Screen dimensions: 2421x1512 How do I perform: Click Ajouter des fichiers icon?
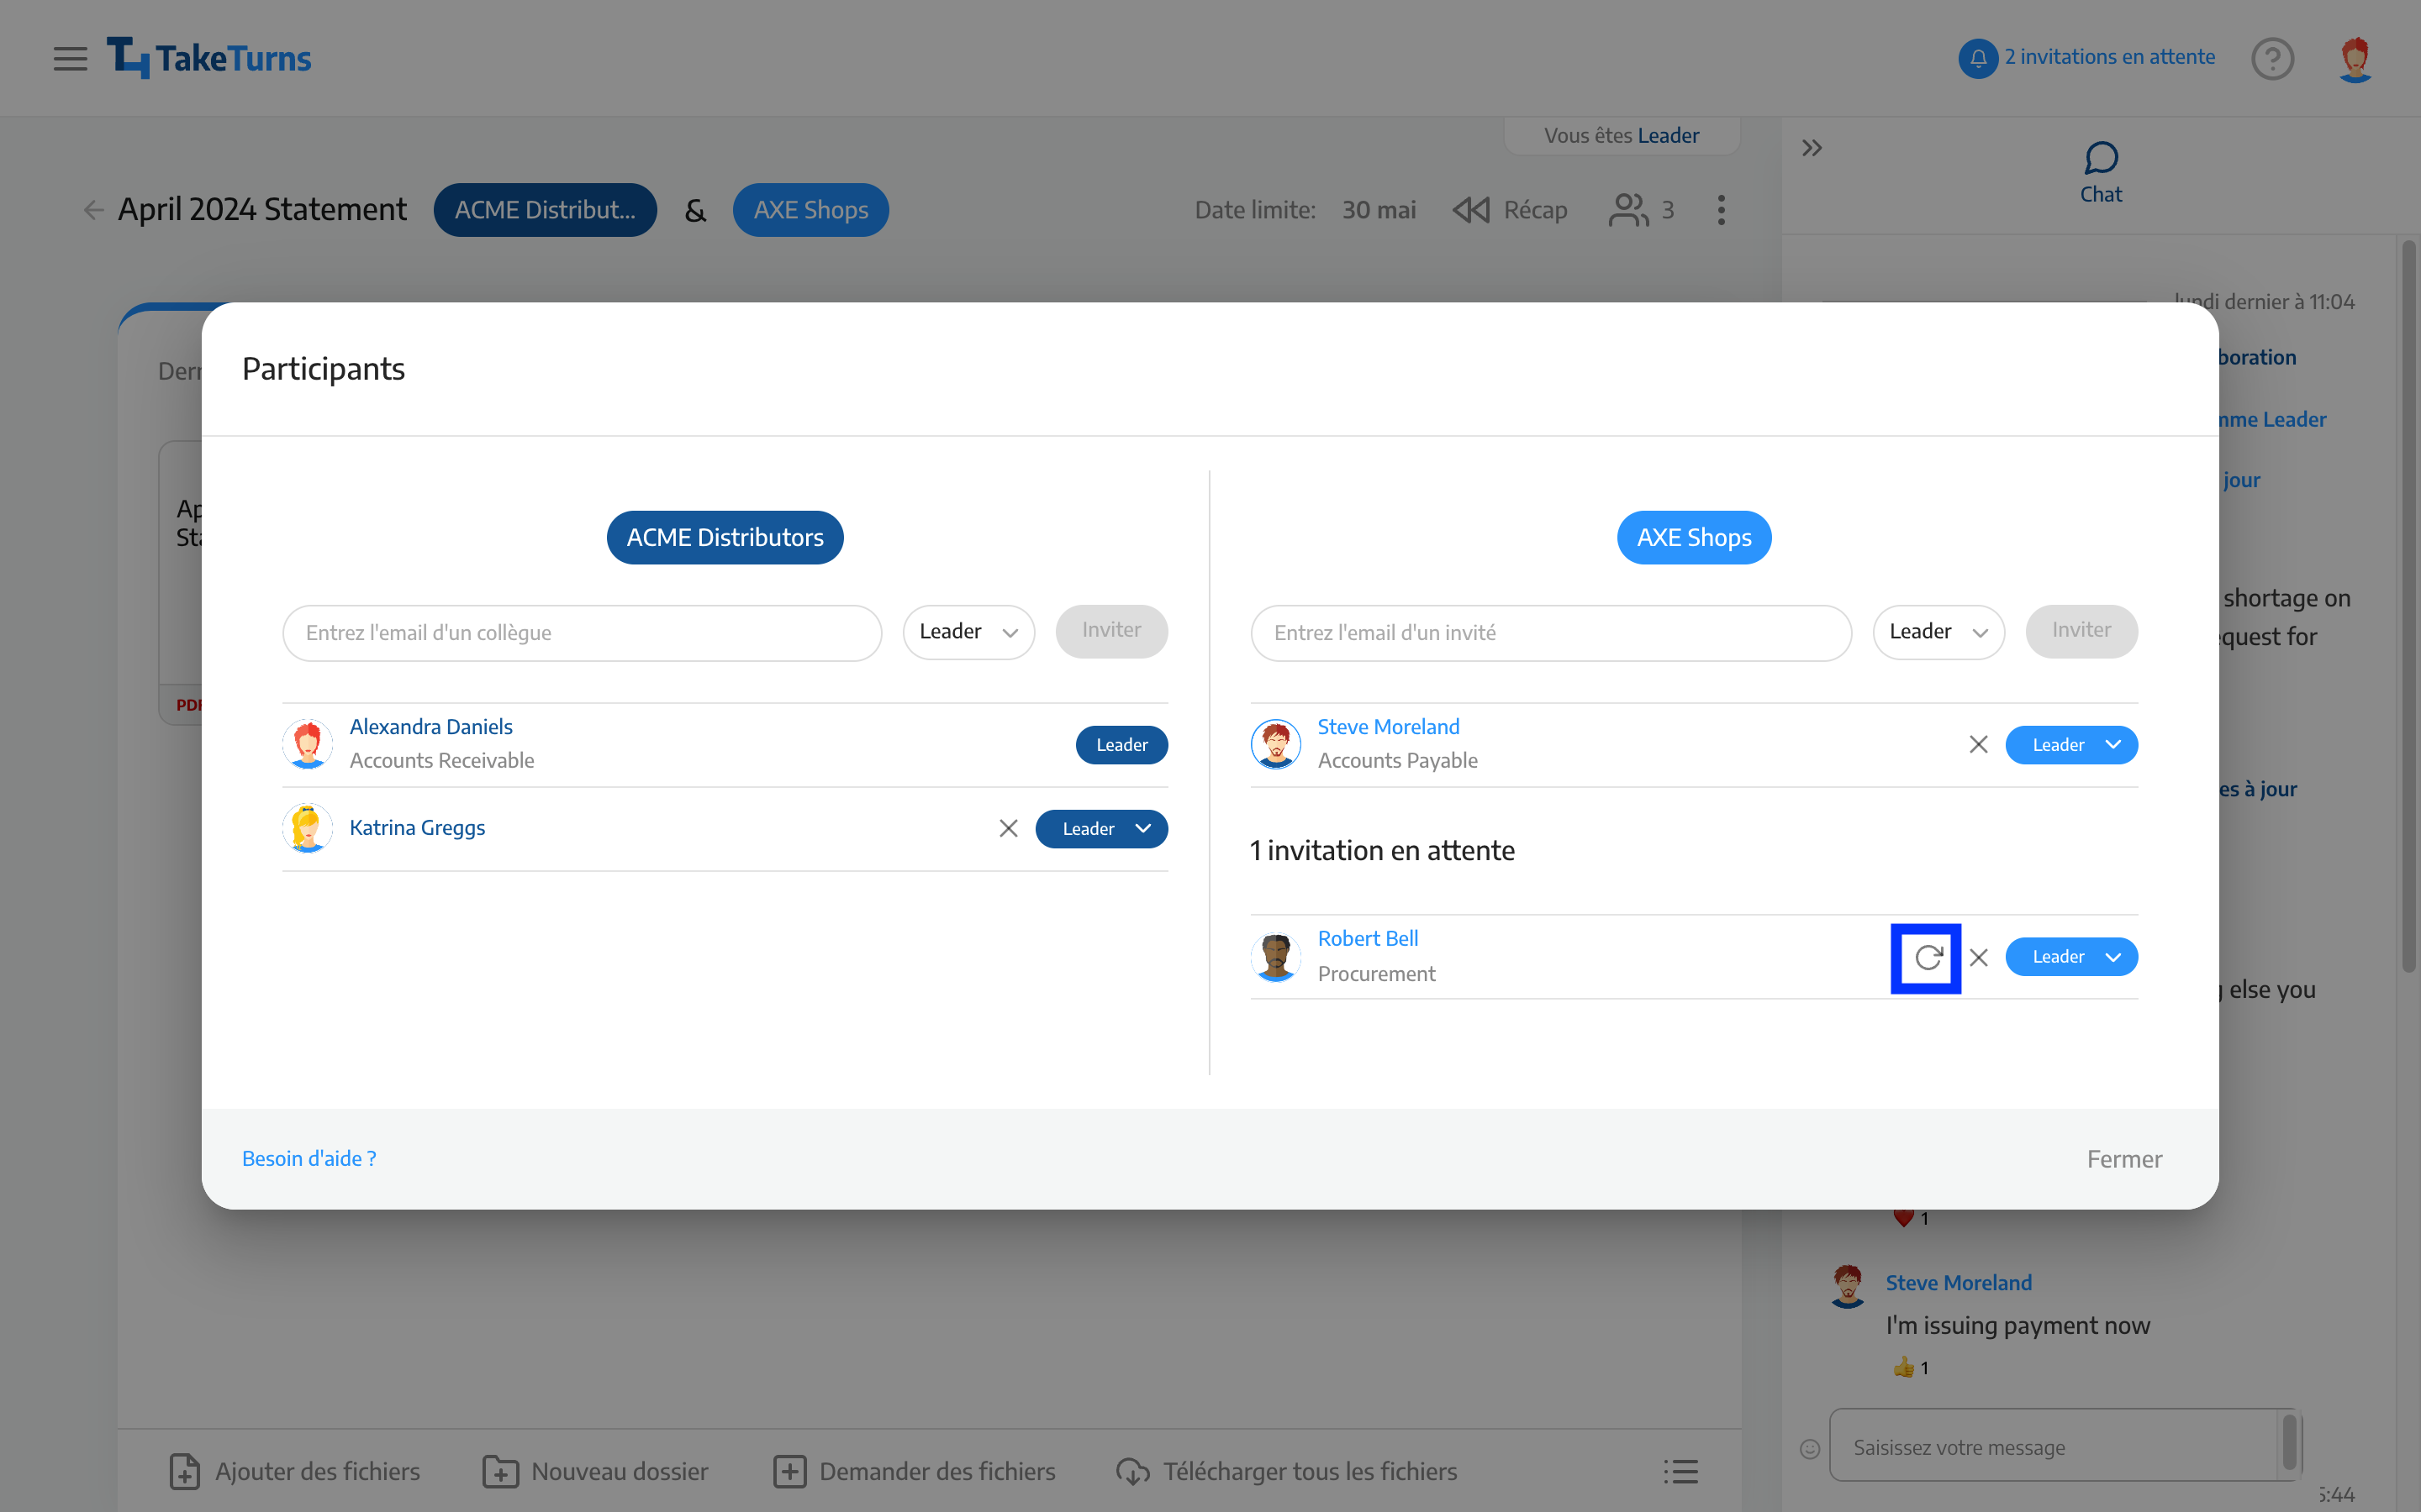click(x=184, y=1472)
